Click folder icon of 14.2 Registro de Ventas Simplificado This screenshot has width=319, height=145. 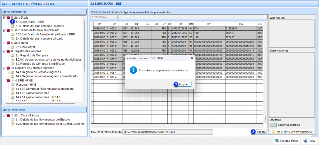(12, 76)
